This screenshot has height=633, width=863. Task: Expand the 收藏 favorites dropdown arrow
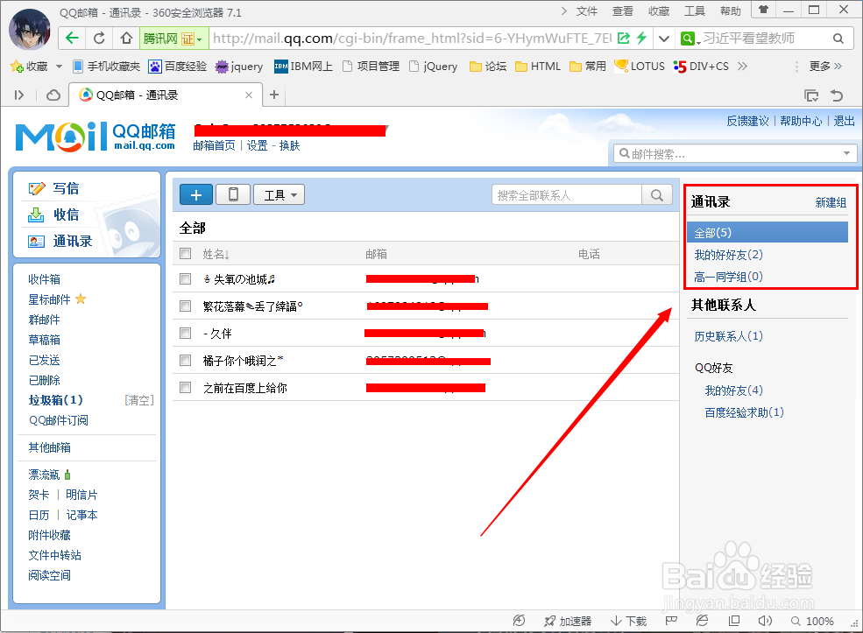59,67
